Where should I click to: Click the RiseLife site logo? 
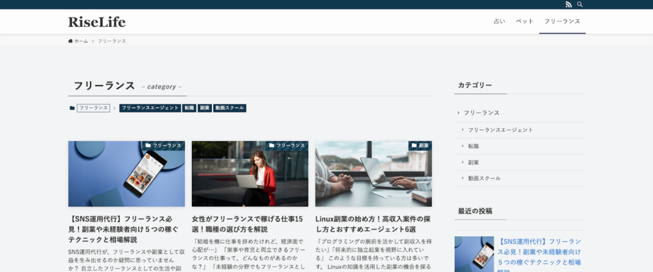pos(97,22)
